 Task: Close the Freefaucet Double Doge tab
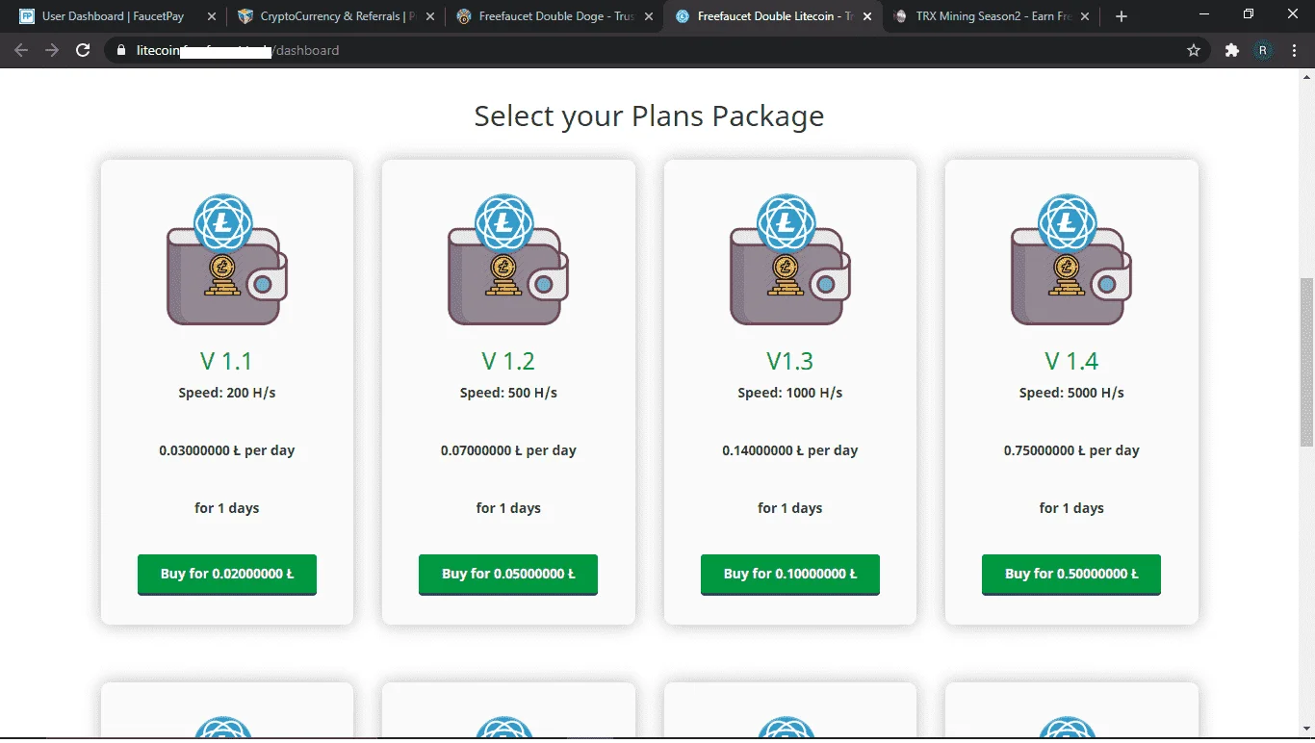(648, 16)
